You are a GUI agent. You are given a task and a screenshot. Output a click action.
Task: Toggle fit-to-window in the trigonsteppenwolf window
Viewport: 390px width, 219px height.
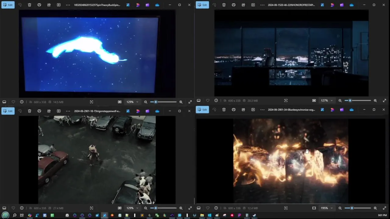120,208
